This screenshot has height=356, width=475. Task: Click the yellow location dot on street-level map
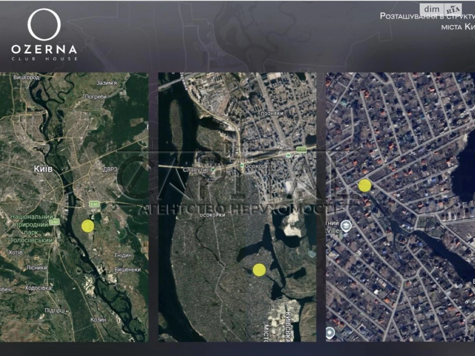[x=365, y=185]
